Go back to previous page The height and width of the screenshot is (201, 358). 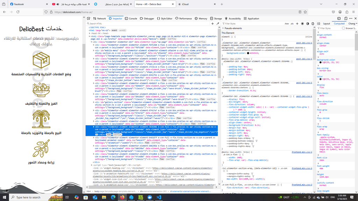5,12
